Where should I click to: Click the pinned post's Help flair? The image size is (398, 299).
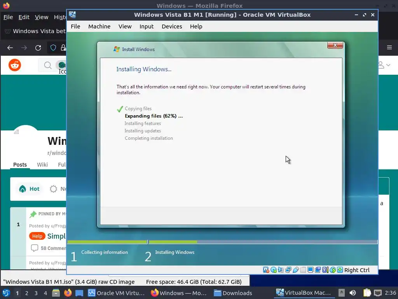coord(37,236)
